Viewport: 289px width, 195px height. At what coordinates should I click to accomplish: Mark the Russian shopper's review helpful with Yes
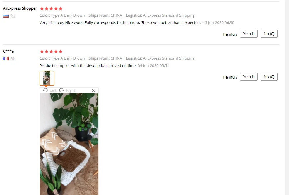249,34
